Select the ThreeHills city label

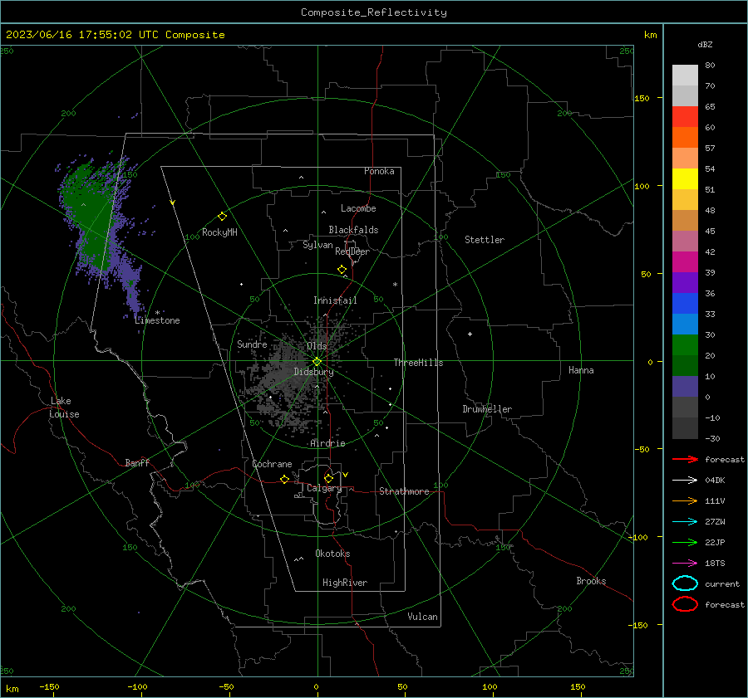tap(418, 363)
